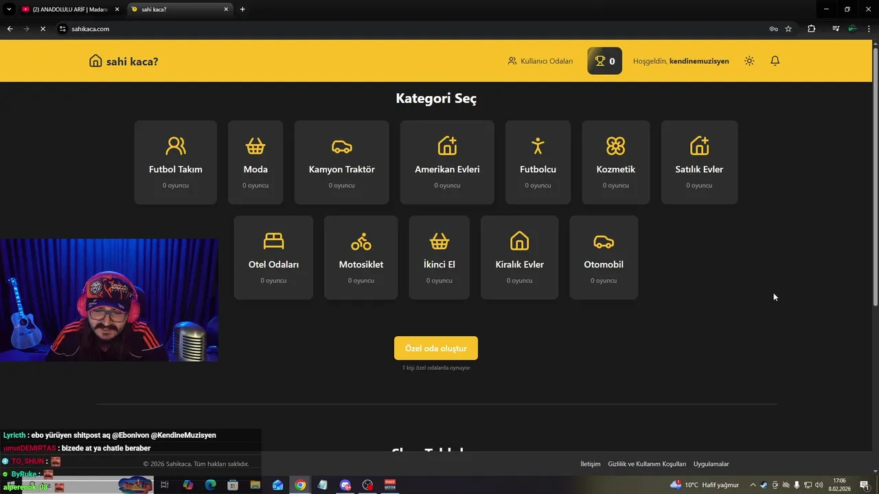Image resolution: width=879 pixels, height=494 pixels.
Task: Open Kullanıcı Odaları
Action: [540, 61]
